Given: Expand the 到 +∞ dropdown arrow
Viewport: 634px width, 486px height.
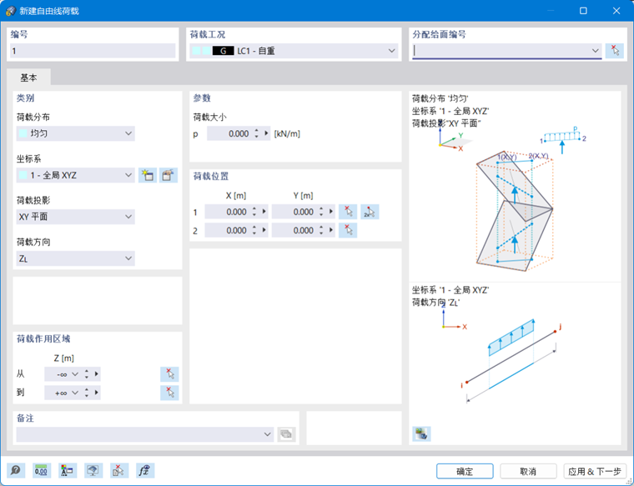Looking at the screenshot, I should point(75,393).
